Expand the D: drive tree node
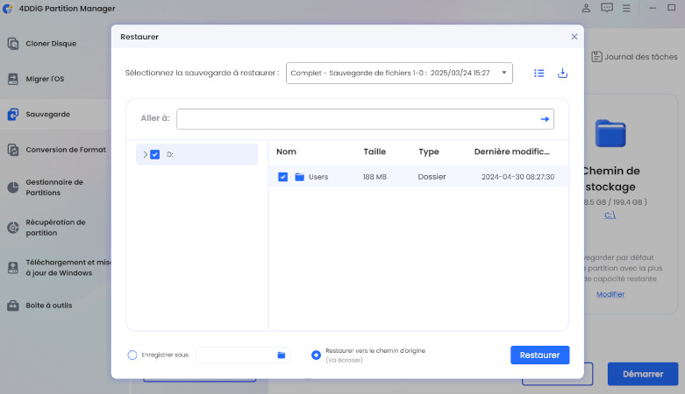Screen dimensions: 685x394 coord(145,154)
